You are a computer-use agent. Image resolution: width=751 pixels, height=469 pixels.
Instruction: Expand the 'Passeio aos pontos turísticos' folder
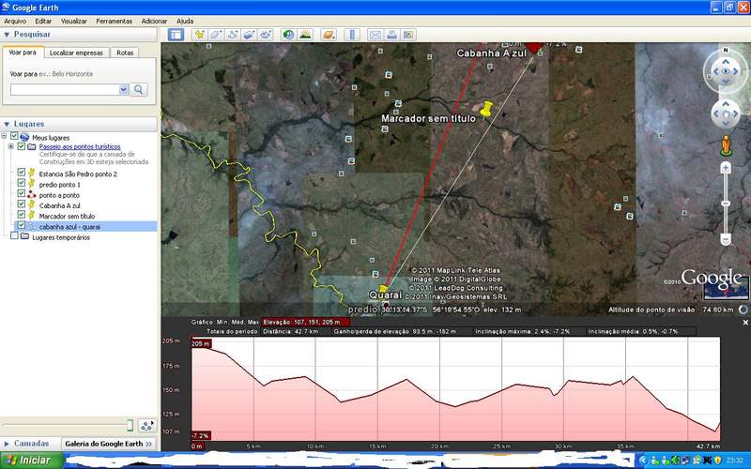point(10,147)
